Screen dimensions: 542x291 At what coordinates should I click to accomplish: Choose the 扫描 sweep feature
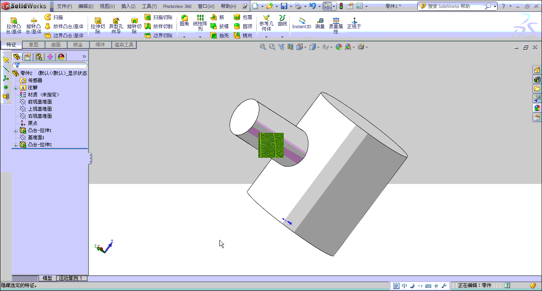tap(54, 17)
